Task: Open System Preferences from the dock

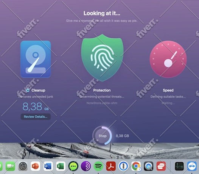Action: 23,166
